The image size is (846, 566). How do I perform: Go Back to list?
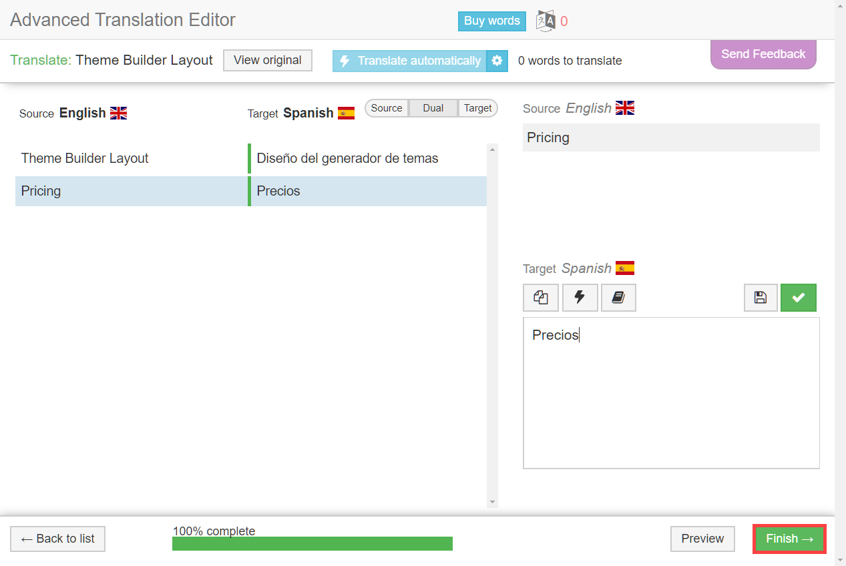pyautogui.click(x=58, y=539)
